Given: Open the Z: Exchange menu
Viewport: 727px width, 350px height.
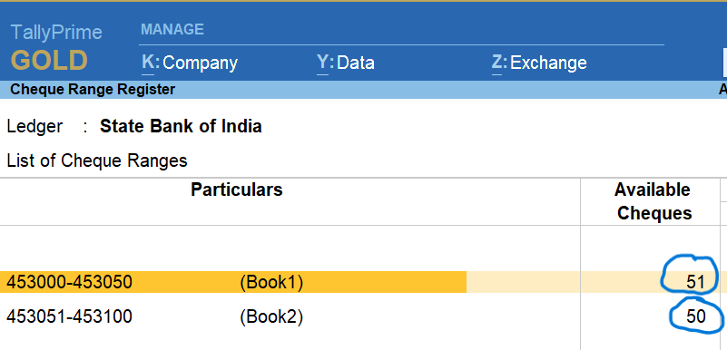Looking at the screenshot, I should click(x=539, y=63).
